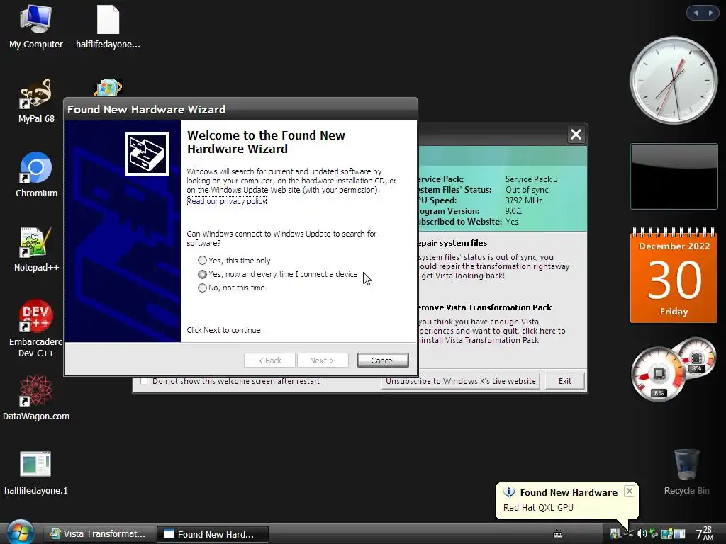
Task: Switch to Vista Transformat... taskbar button
Action: [x=98, y=534]
